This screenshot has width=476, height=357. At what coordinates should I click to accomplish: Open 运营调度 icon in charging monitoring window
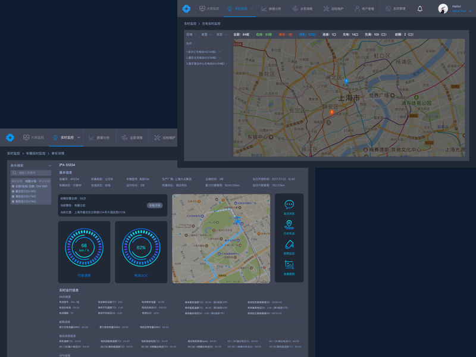[295, 9]
